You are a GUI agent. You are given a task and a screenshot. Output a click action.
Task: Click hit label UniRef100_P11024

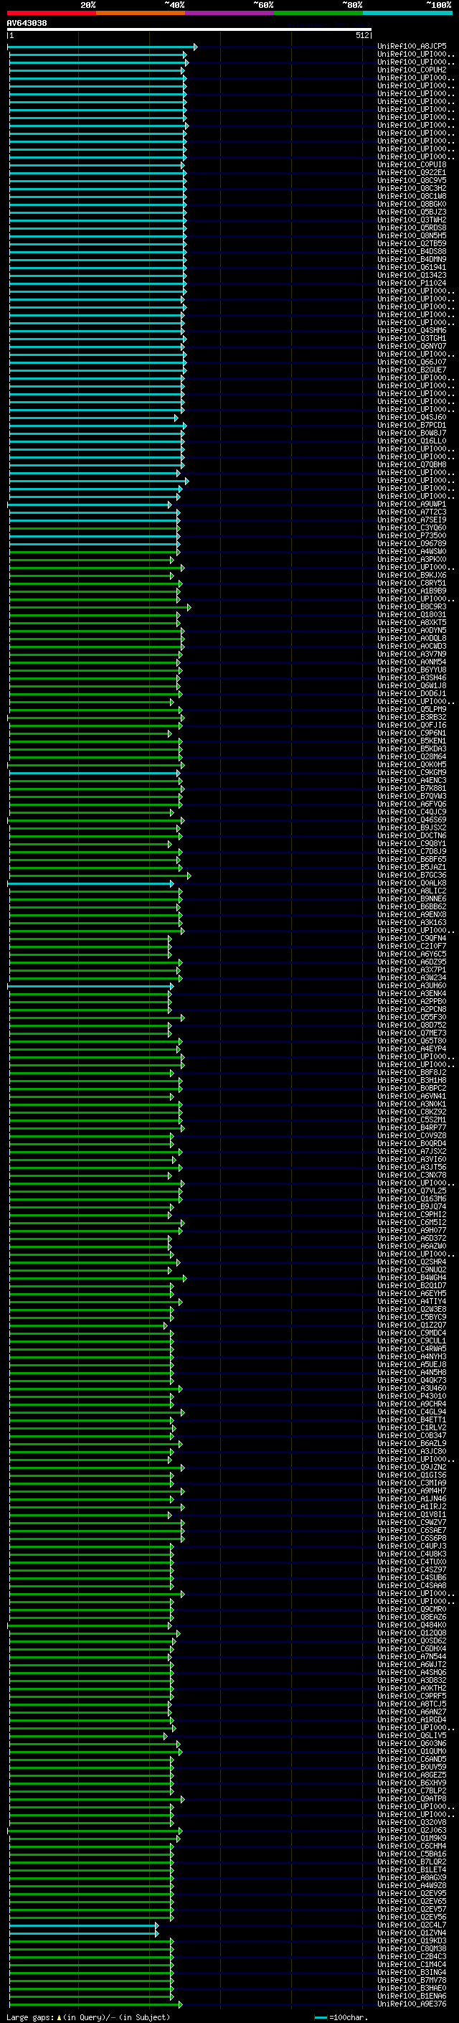(x=412, y=283)
